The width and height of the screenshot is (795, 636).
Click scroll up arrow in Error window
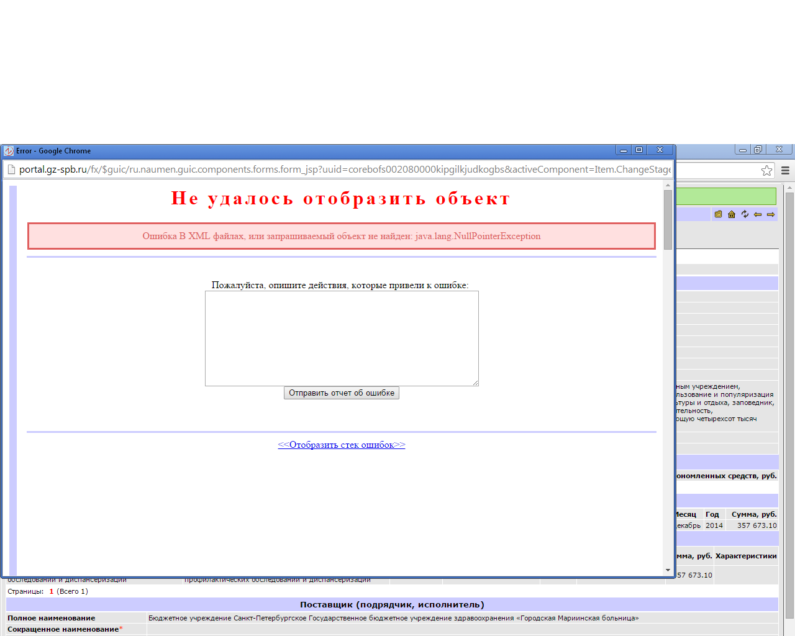pos(668,185)
